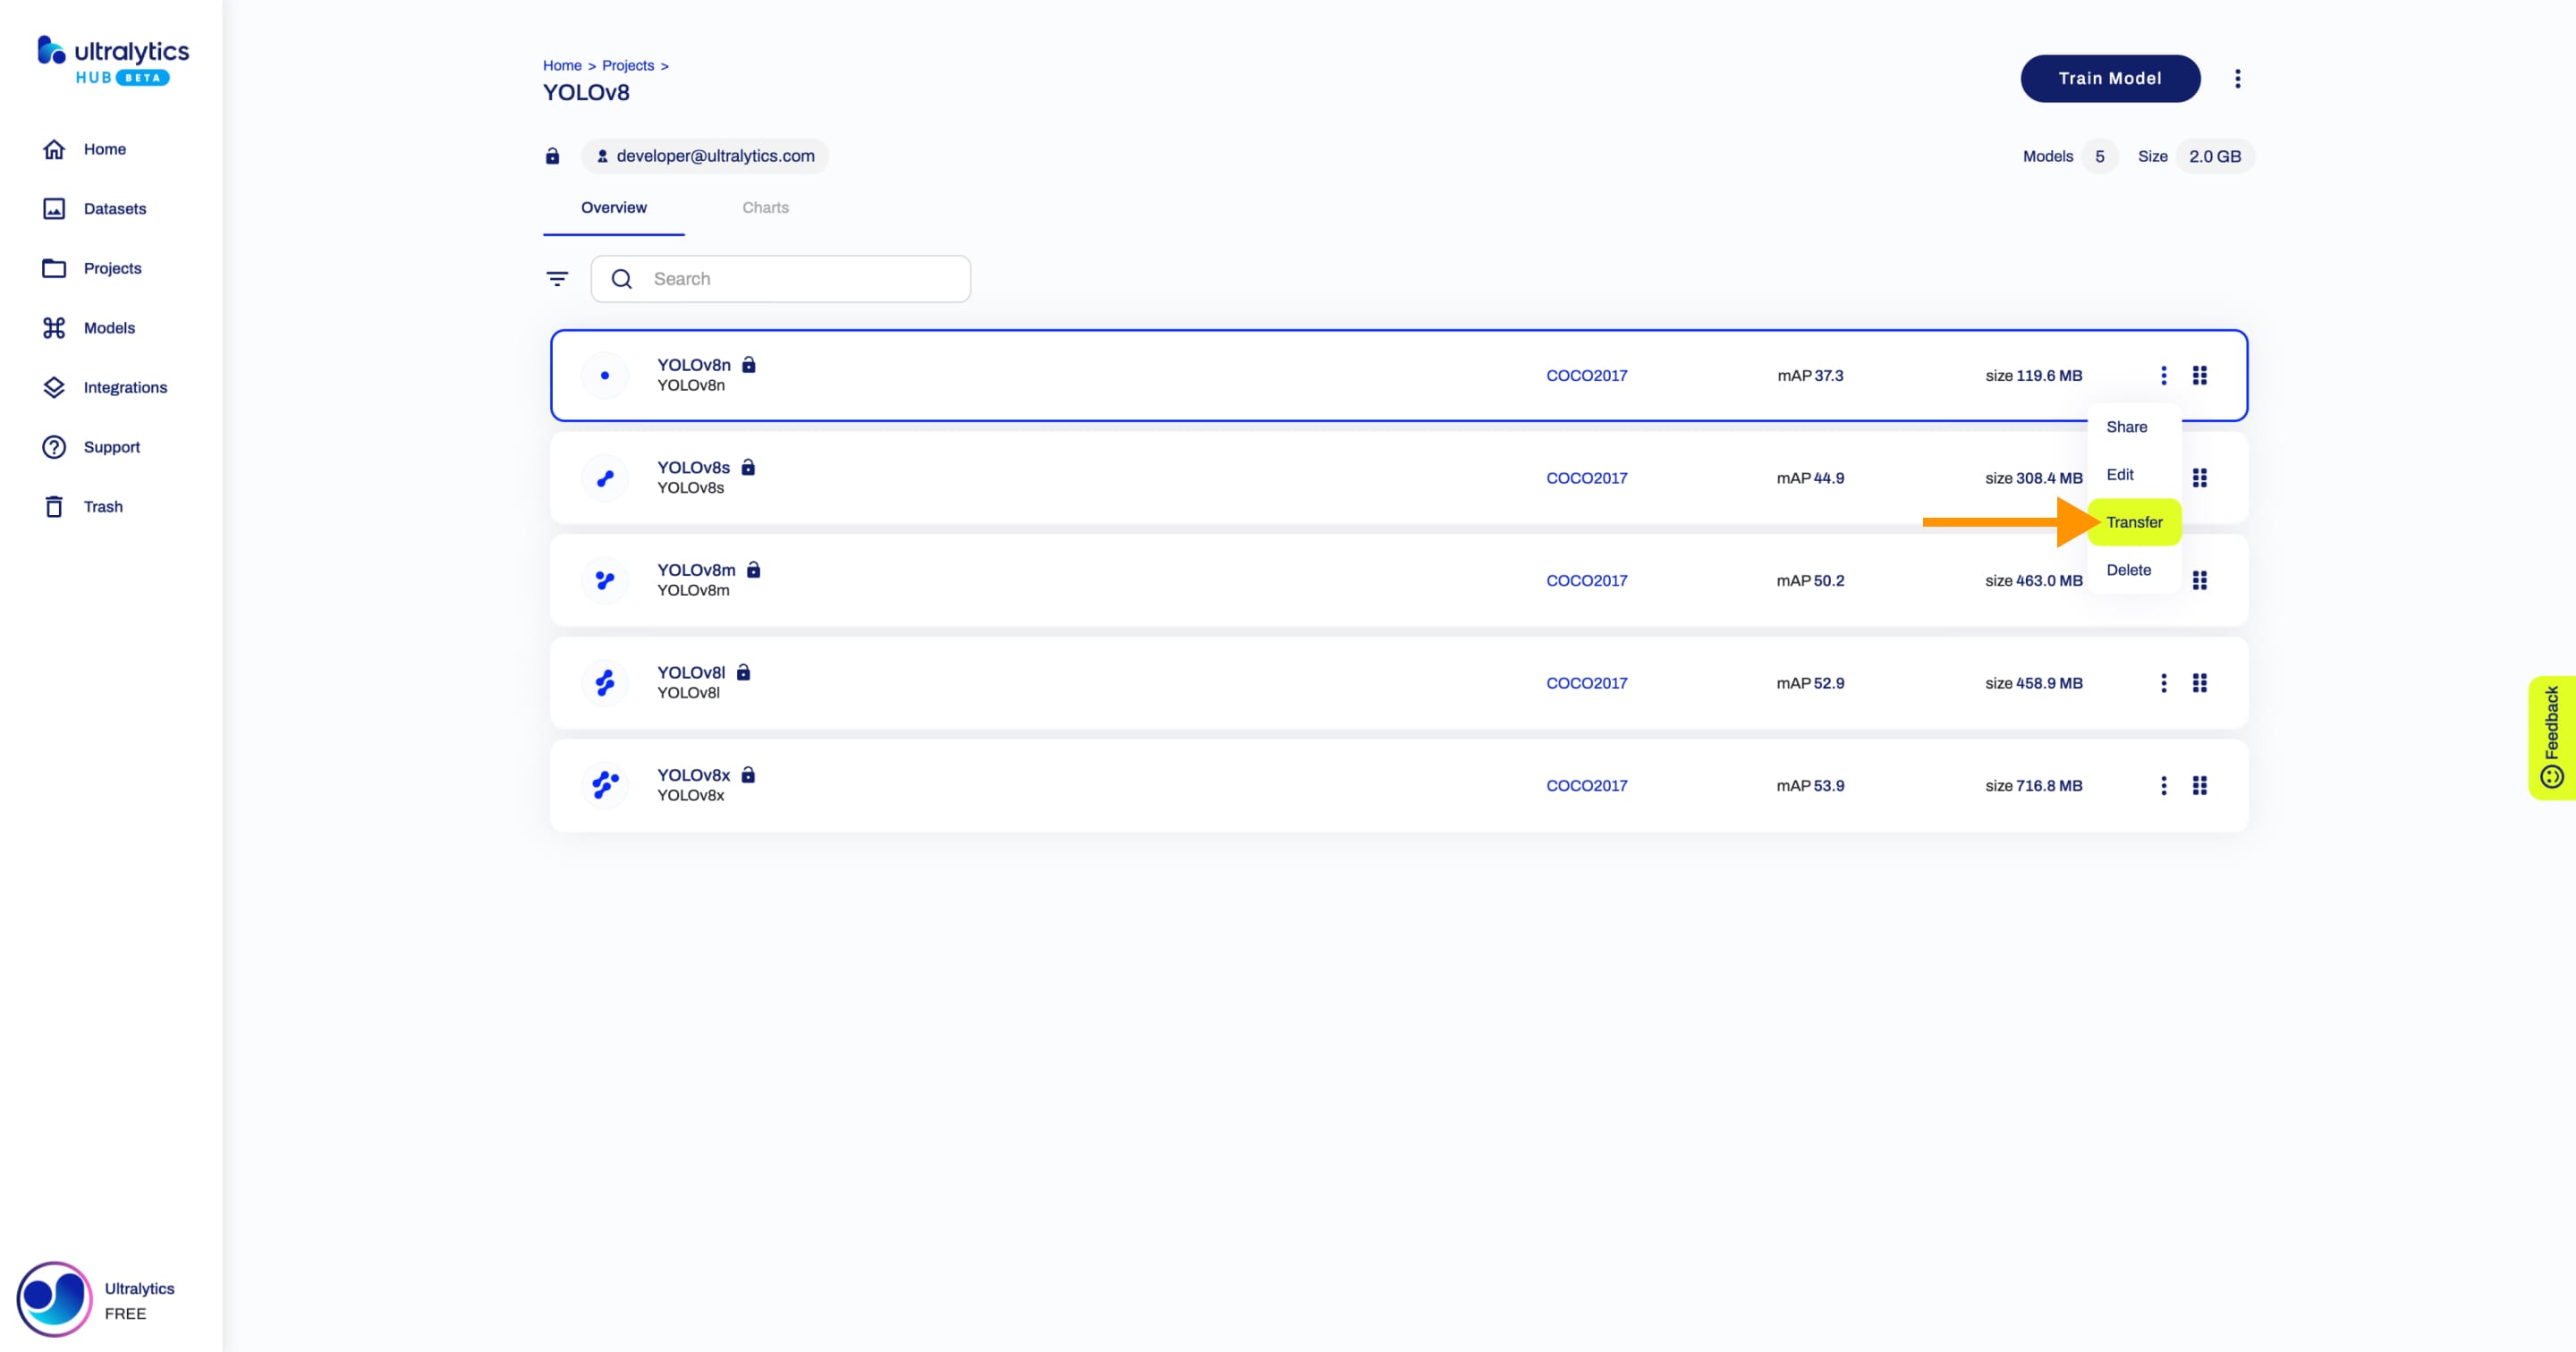Click the YOLOv8x model grid icon
The image size is (2576, 1352).
coord(2199,785)
